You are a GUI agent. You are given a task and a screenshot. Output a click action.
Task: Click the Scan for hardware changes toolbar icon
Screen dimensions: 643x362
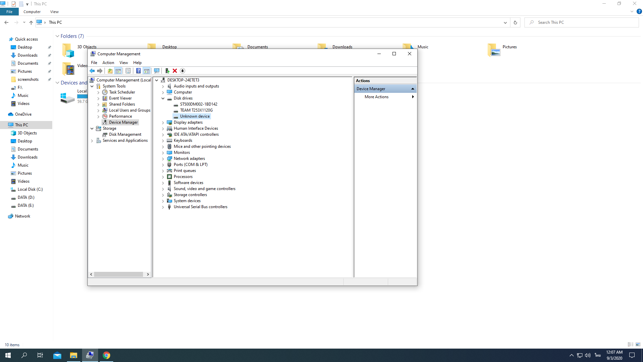156,71
